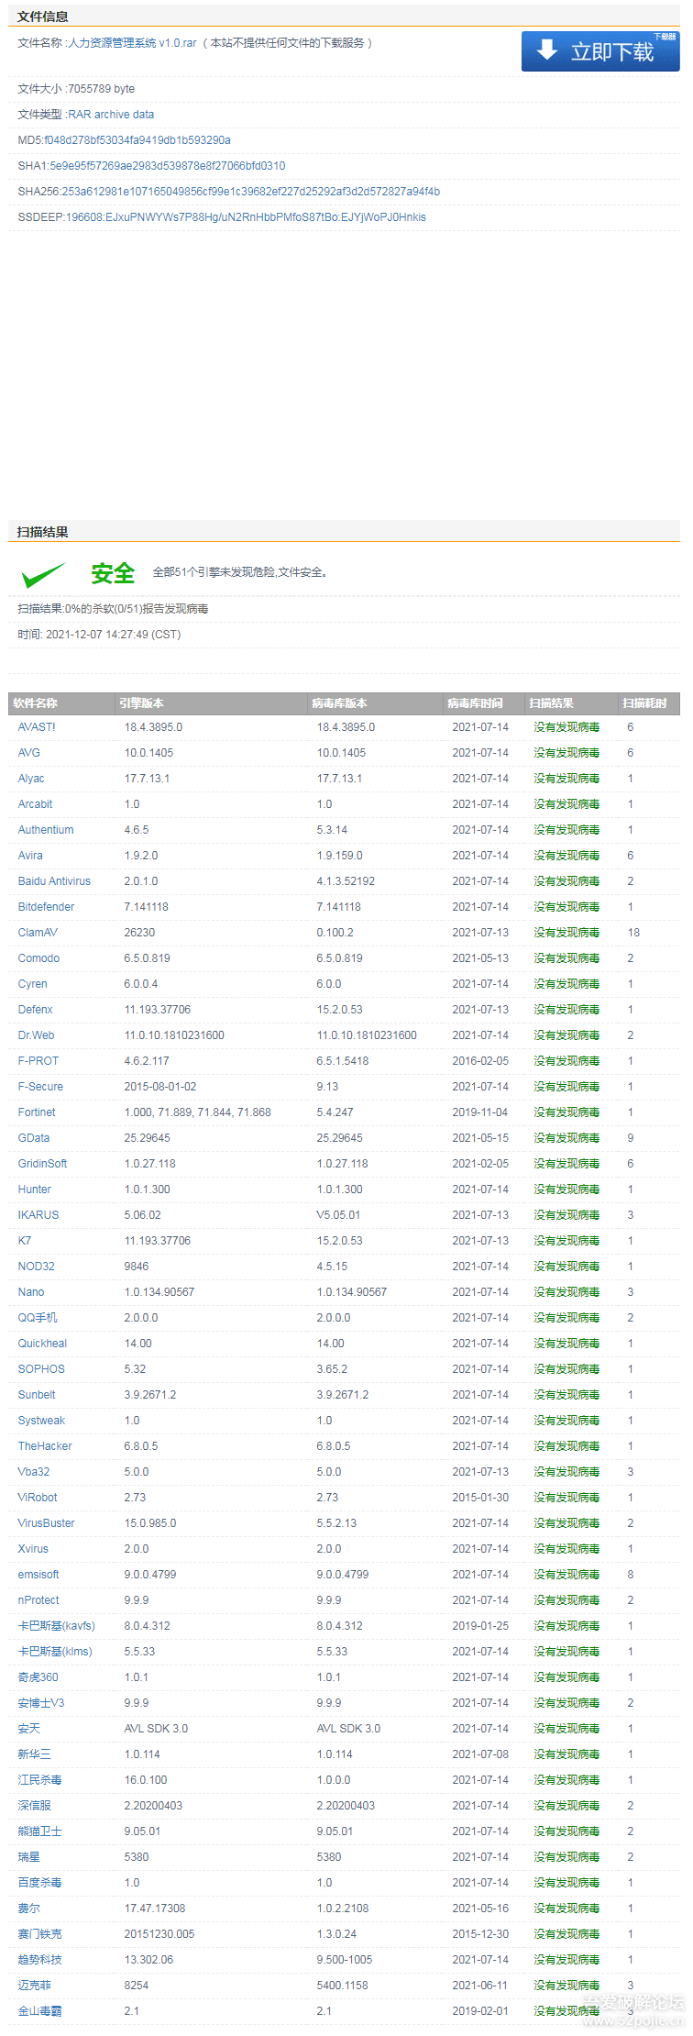
Task: Click the F-Secure engine name
Action: pyautogui.click(x=41, y=1087)
